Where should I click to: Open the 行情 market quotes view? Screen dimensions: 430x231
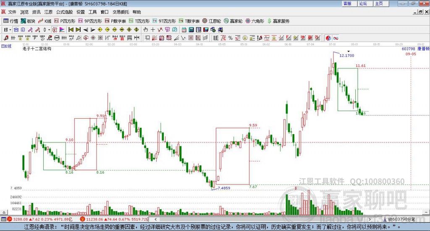pos(10,21)
